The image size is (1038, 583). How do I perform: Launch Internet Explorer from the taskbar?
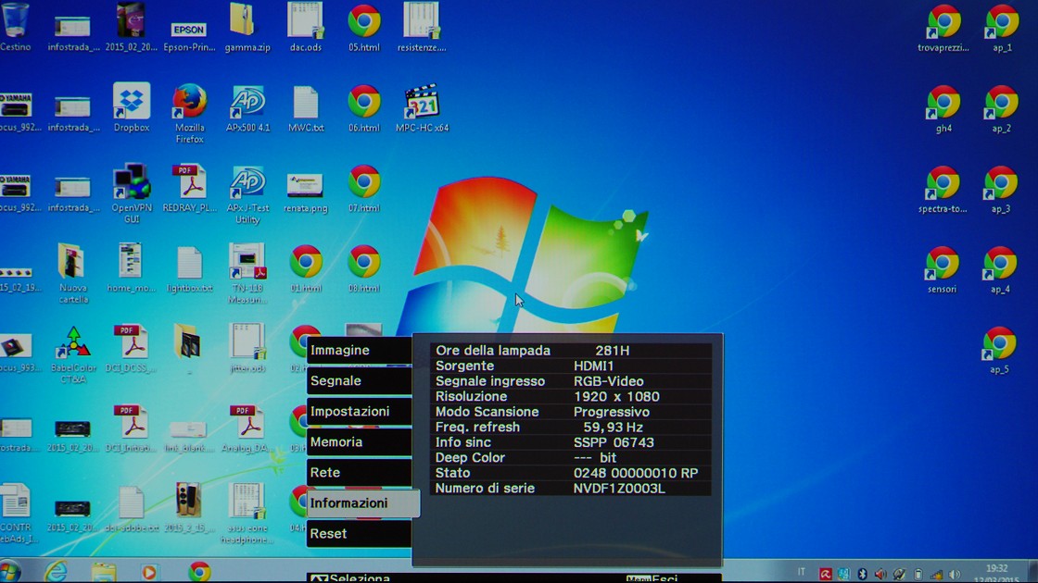(56, 571)
